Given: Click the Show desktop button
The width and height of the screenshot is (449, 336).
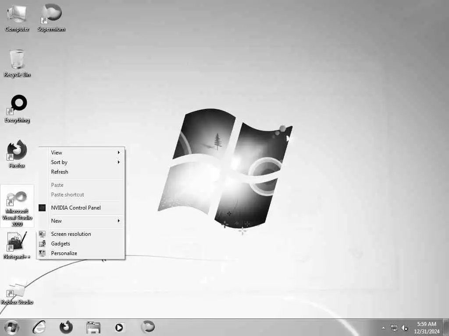Looking at the screenshot, I should (x=446, y=327).
